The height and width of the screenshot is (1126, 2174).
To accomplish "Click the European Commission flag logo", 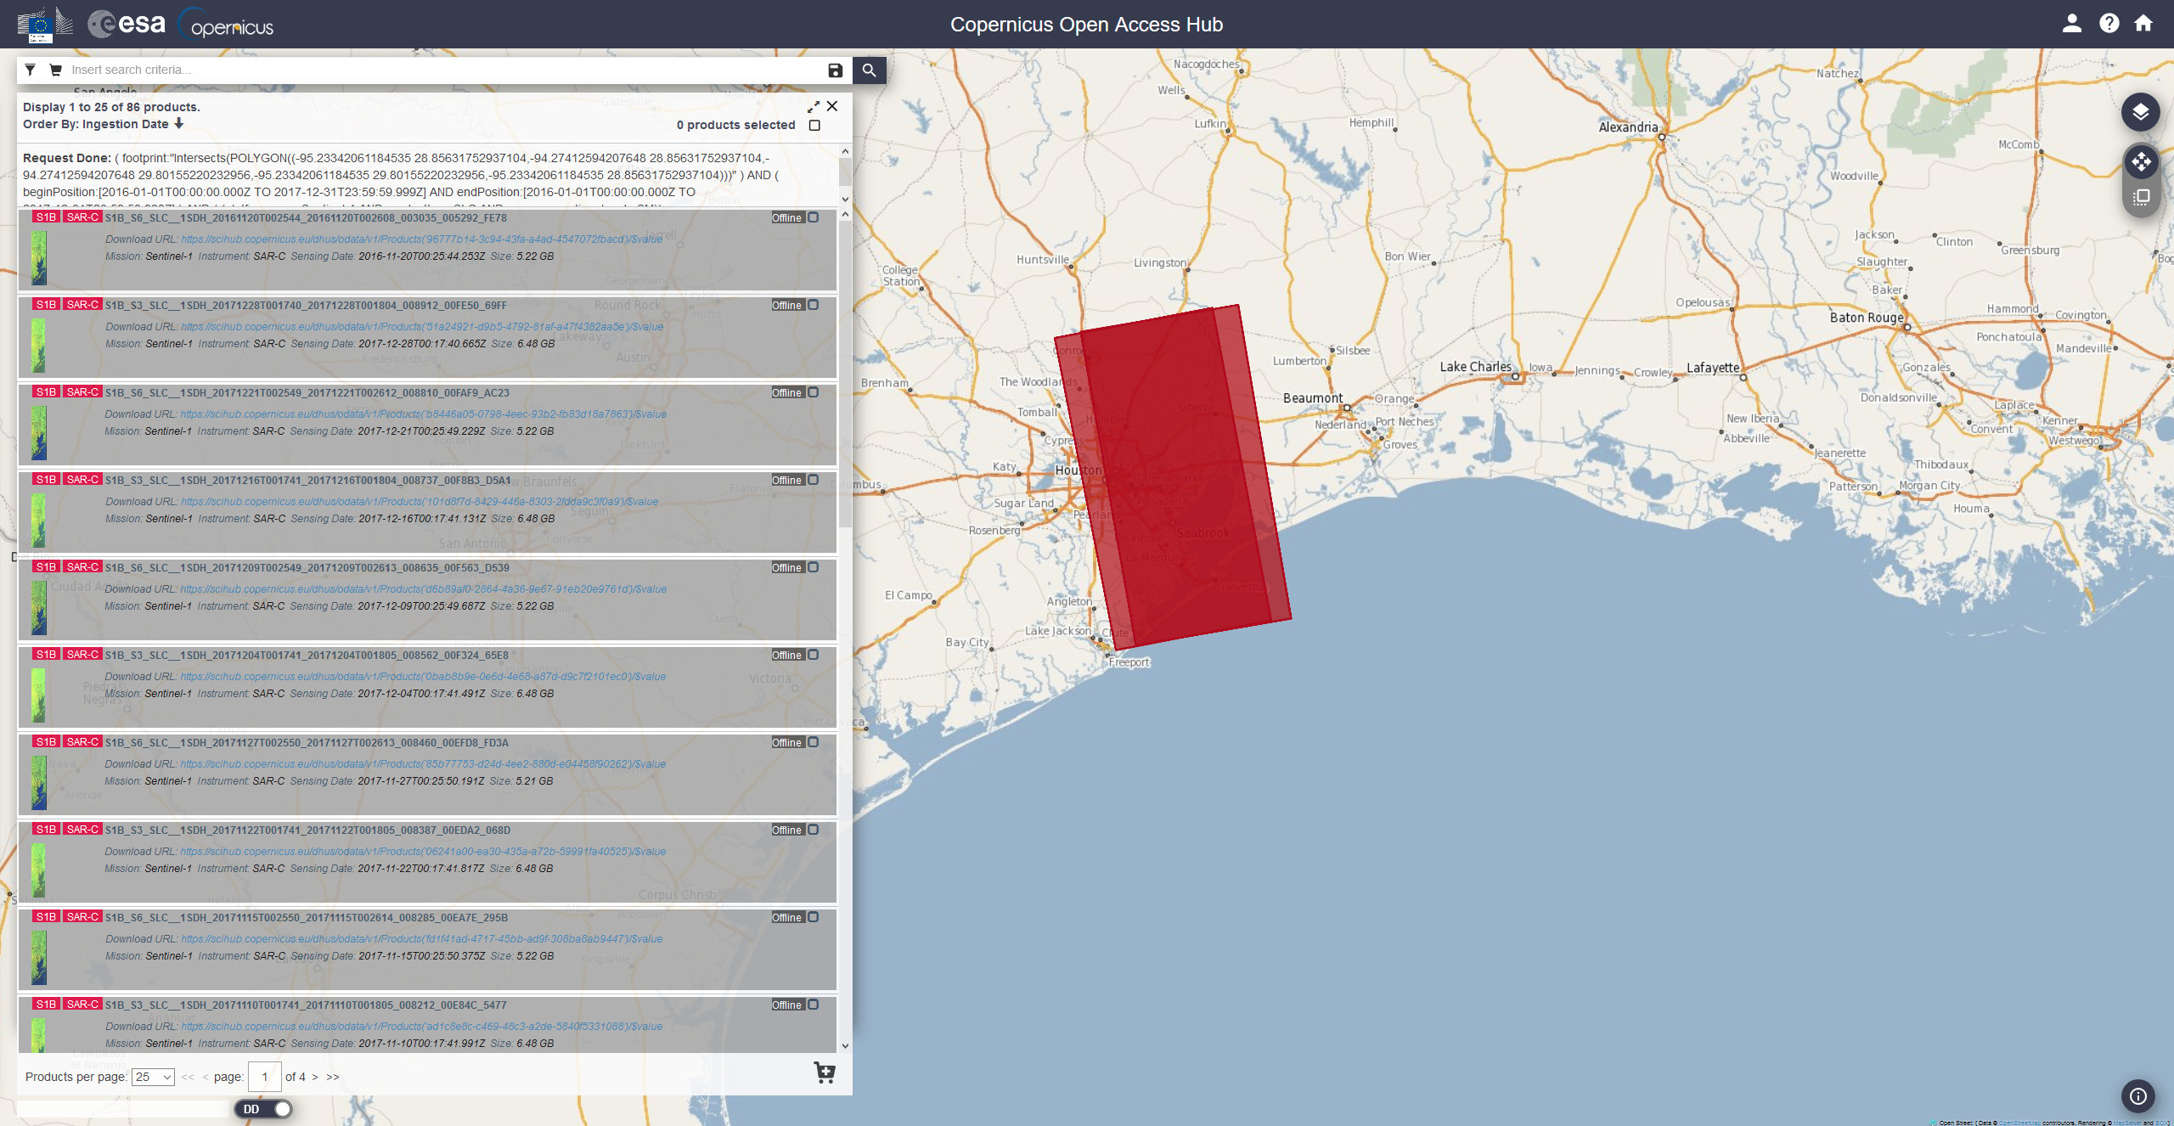I will coord(44,24).
